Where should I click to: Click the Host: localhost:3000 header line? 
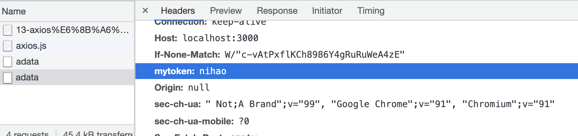coord(206,38)
